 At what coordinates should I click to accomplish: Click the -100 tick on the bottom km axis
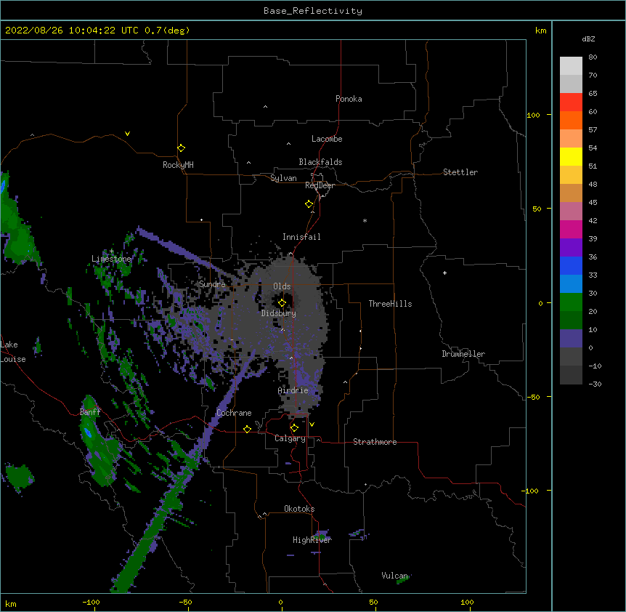pos(91,603)
